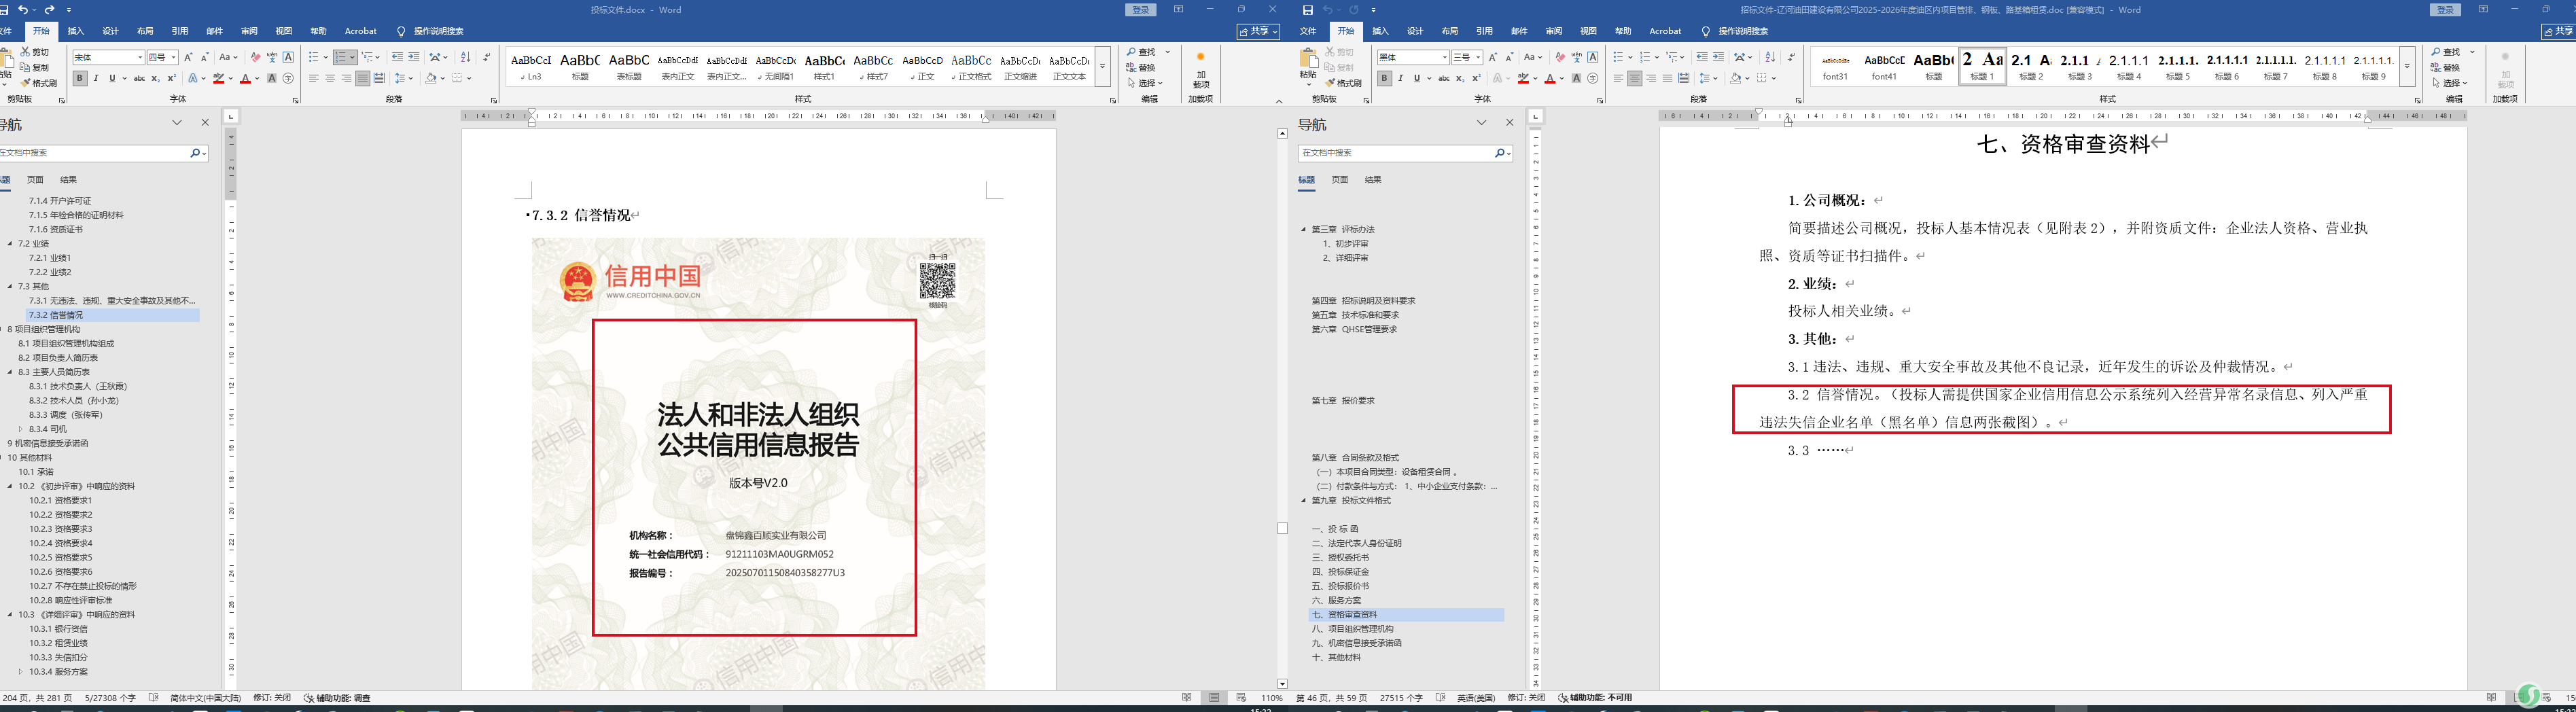Click Sort A-Z icon in the 投标文件.docx ribbon
The width and height of the screenshot is (2576, 712).
[x=465, y=58]
